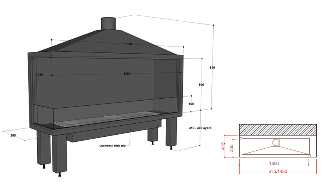336x195 pixels.
Task: Click the 500 height dimension label
Action: (202, 85)
